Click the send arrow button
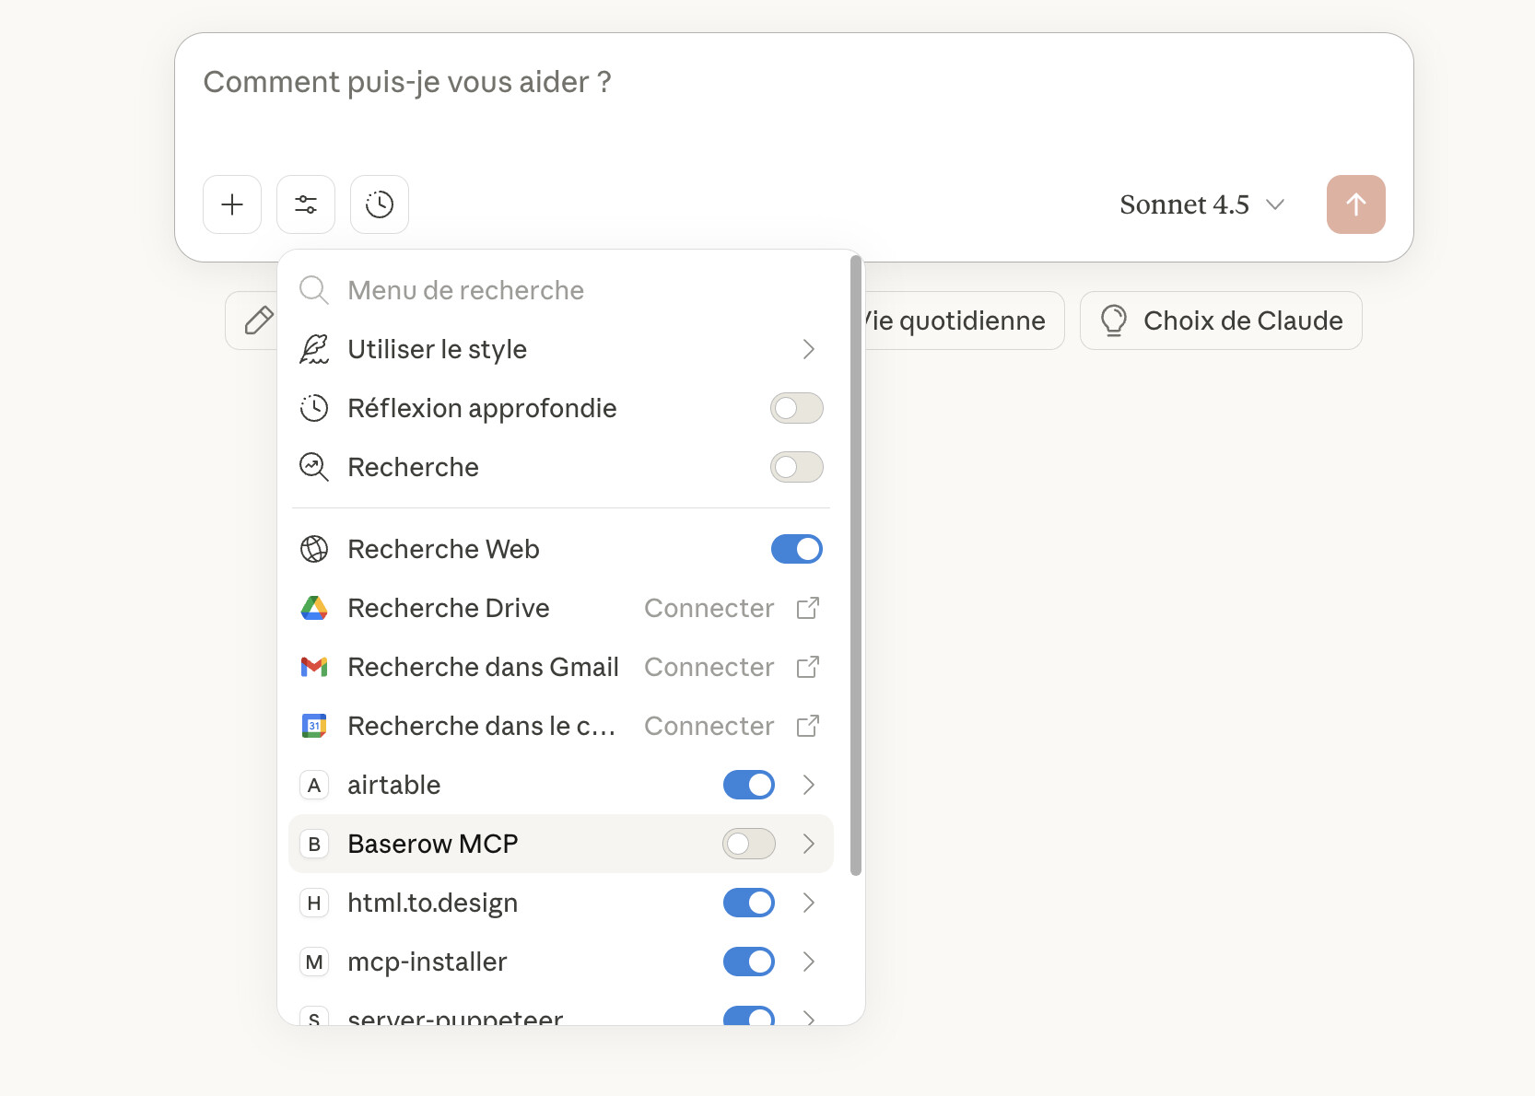Image resolution: width=1535 pixels, height=1096 pixels. pyautogui.click(x=1355, y=204)
